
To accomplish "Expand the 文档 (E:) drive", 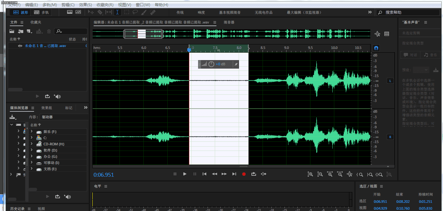I will pos(31,169).
